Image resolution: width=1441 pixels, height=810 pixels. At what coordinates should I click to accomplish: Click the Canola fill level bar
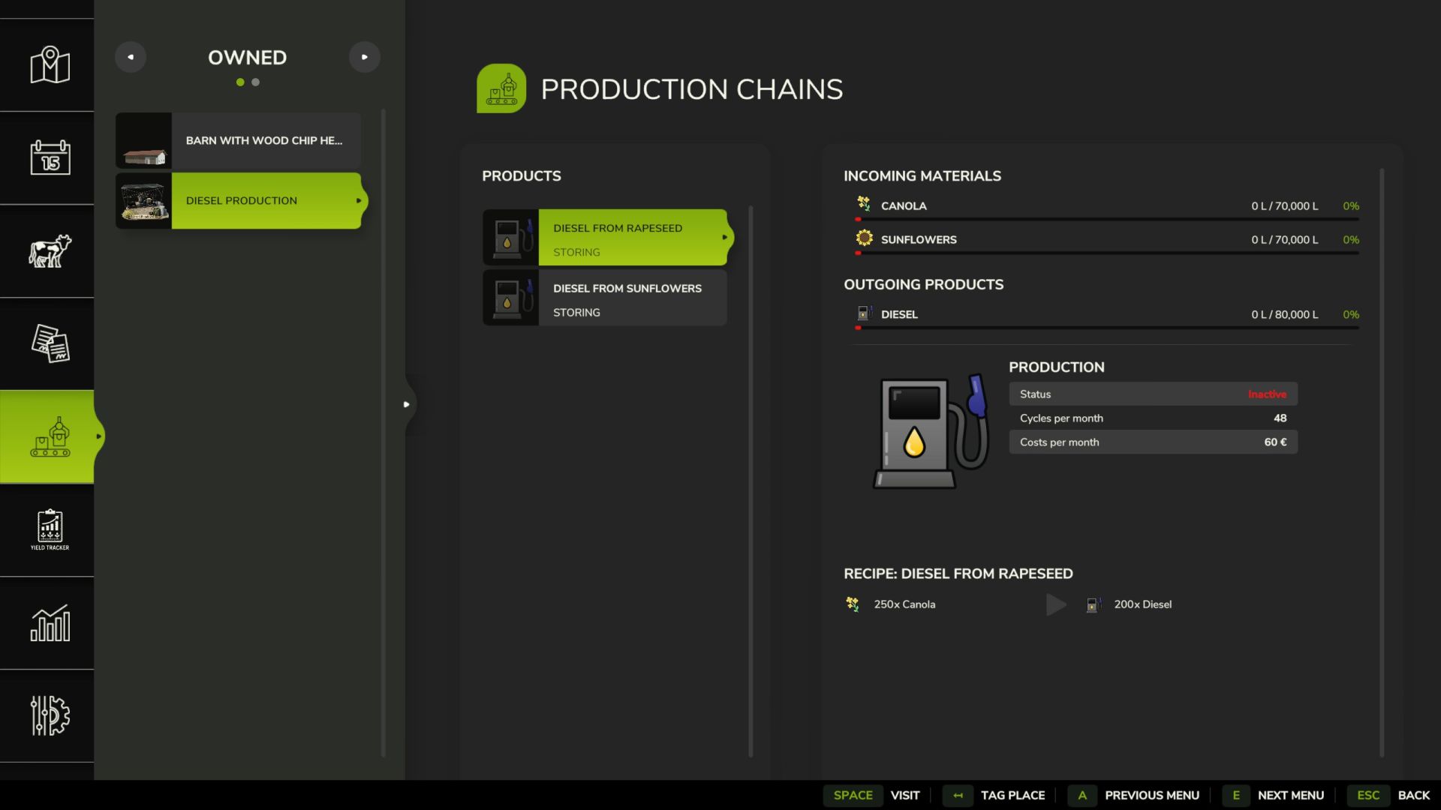1107,219
